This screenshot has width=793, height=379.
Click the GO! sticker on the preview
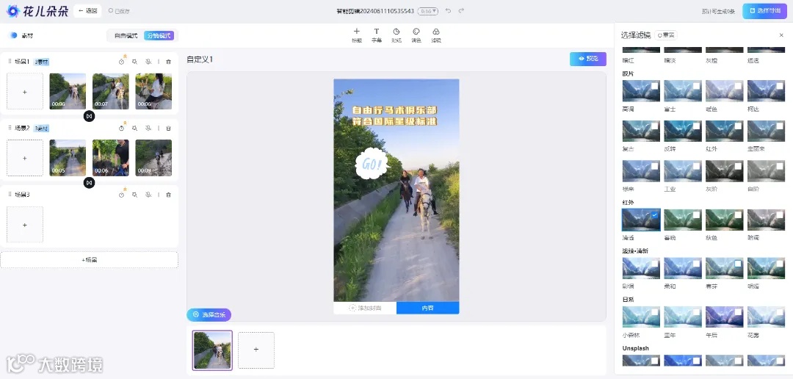point(373,164)
